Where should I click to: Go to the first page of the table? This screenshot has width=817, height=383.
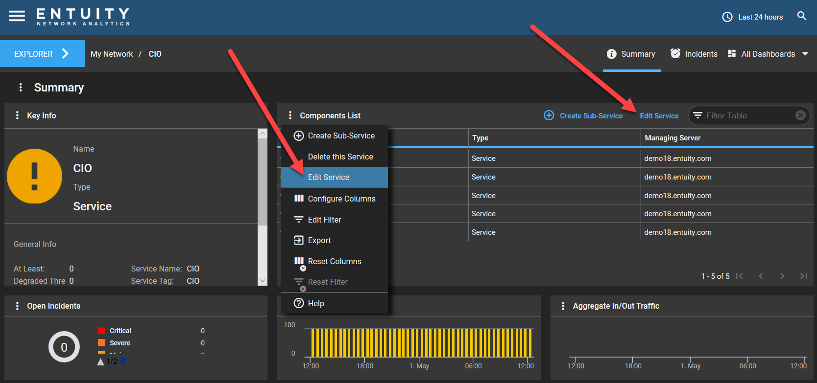(740, 276)
